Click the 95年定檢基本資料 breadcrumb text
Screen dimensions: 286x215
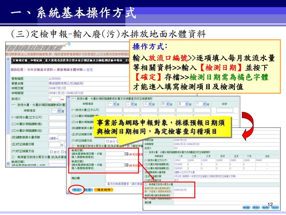(x=40, y=70)
